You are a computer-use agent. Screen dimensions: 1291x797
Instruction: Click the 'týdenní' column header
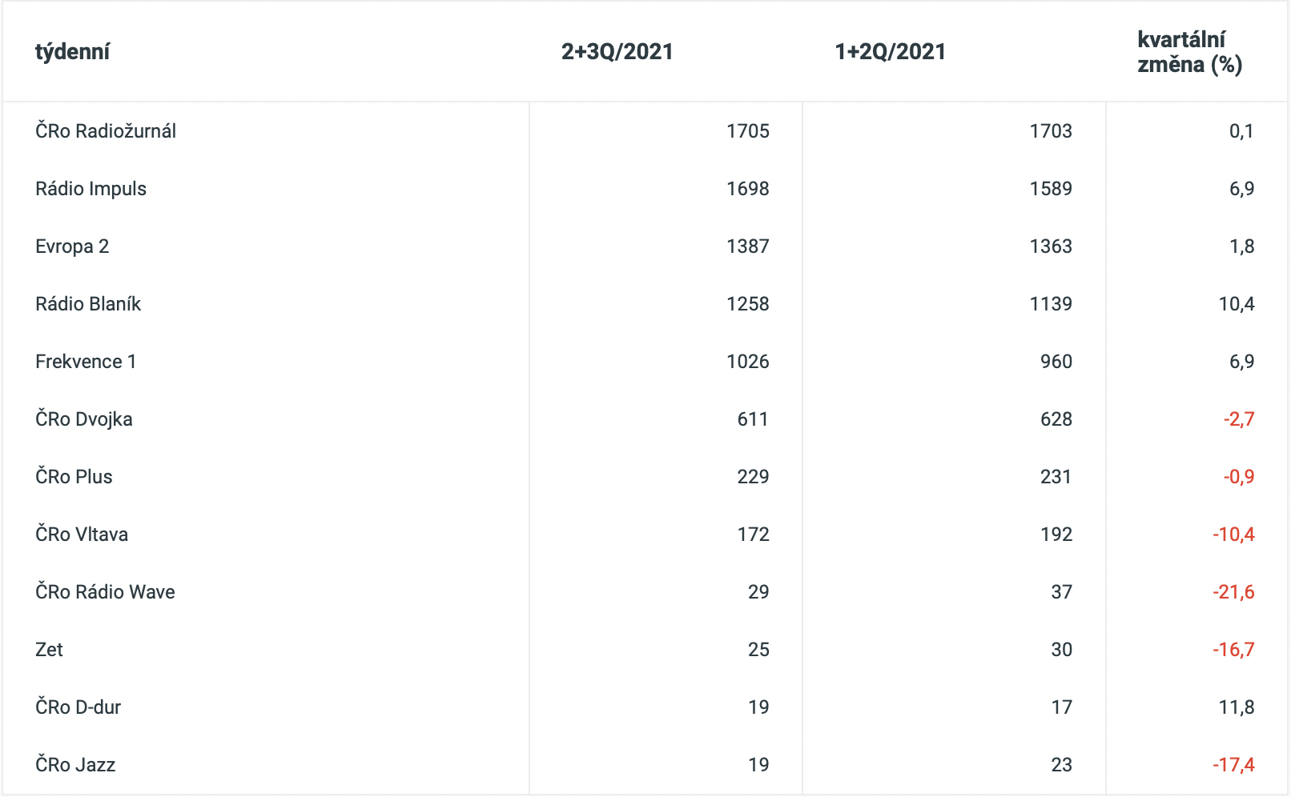(x=72, y=52)
